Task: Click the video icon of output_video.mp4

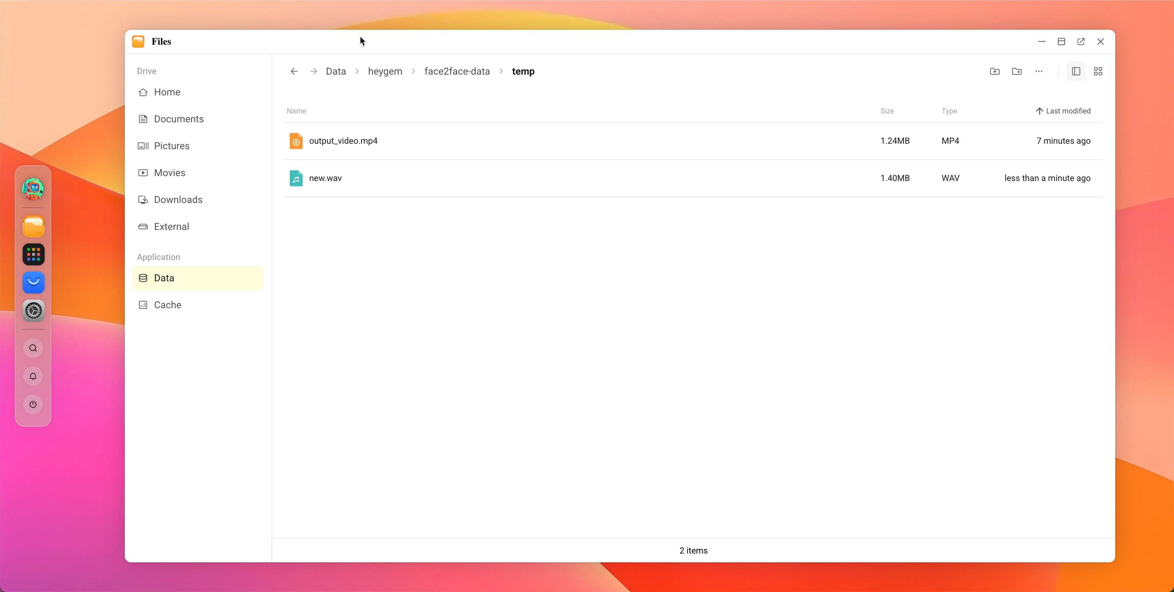Action: pyautogui.click(x=296, y=141)
